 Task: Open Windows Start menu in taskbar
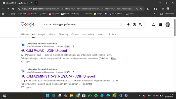coord(47,96)
